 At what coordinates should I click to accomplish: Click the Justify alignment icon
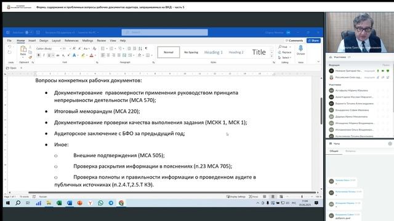119,55
